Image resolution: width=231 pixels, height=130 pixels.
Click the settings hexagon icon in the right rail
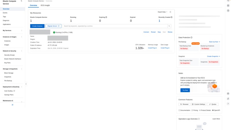pos(228,94)
